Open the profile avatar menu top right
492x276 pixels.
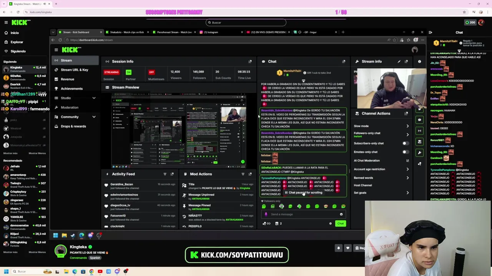pos(482,23)
